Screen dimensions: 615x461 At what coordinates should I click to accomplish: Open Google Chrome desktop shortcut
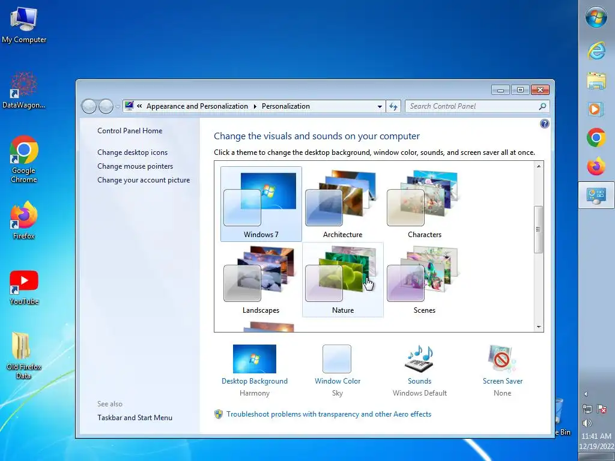point(24,158)
